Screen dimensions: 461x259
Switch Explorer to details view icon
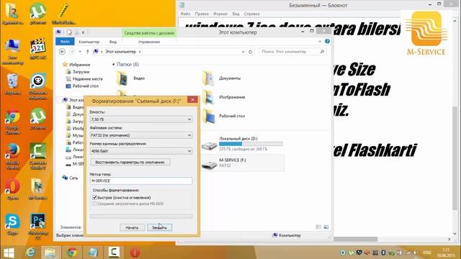click(318, 227)
